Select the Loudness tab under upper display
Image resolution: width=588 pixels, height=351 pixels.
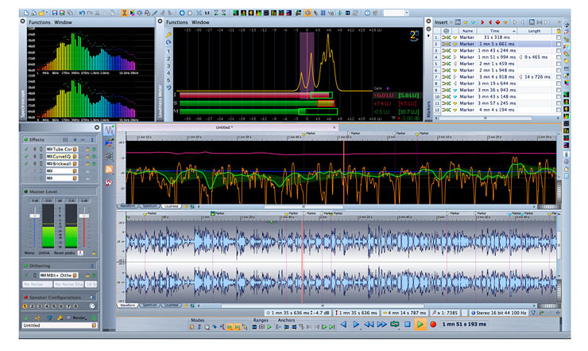coord(172,205)
